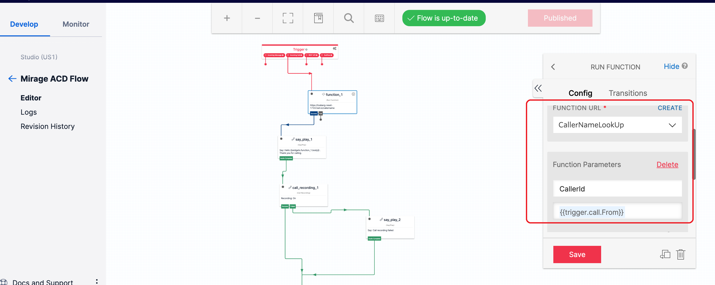Switch to the Develop tab
Image resolution: width=715 pixels, height=285 pixels.
point(24,24)
